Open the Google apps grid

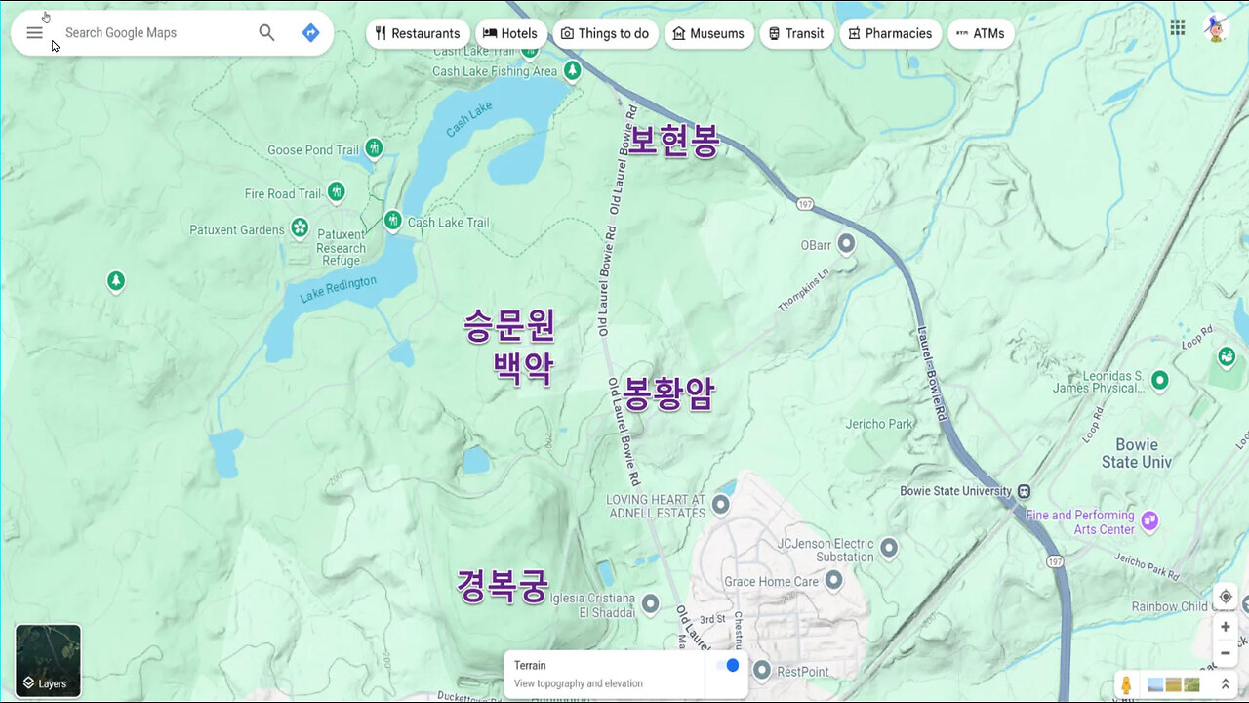[1178, 27]
